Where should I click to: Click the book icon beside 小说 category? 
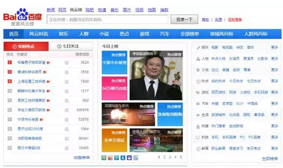click(x=198, y=70)
